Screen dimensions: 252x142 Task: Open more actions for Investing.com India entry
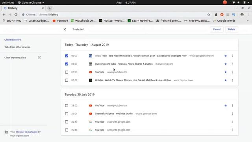[233, 64]
